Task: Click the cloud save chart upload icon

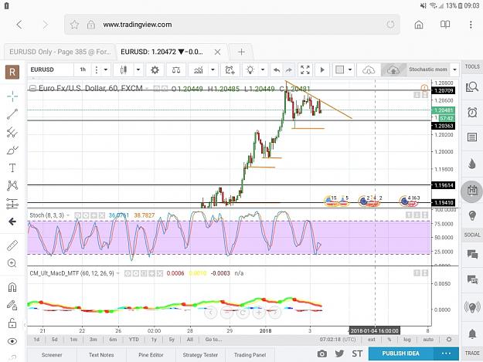Action: (x=393, y=69)
